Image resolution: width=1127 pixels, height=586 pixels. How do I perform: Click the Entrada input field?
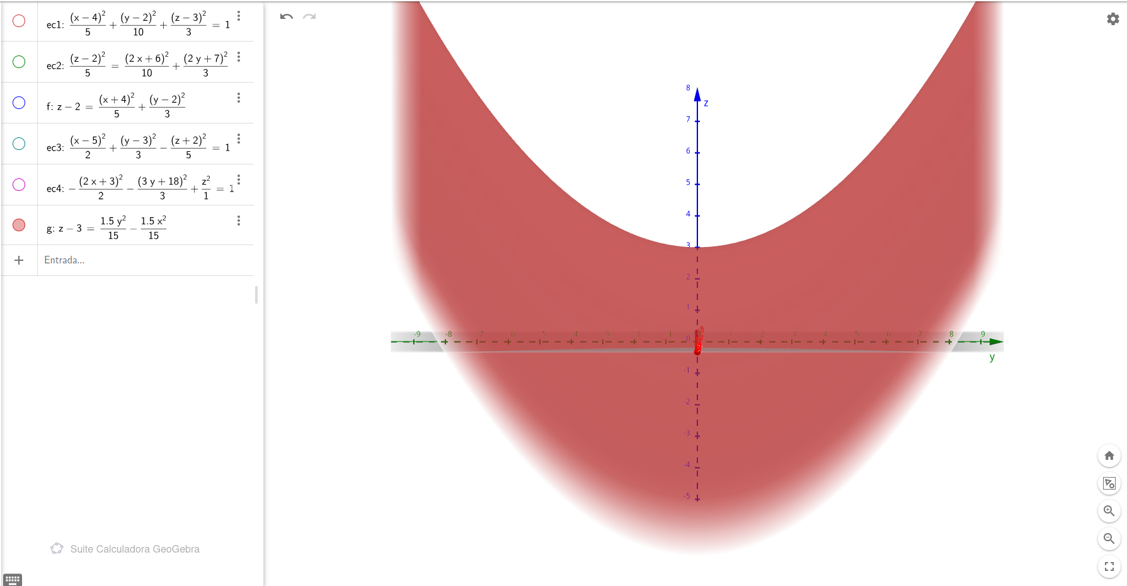tap(146, 260)
